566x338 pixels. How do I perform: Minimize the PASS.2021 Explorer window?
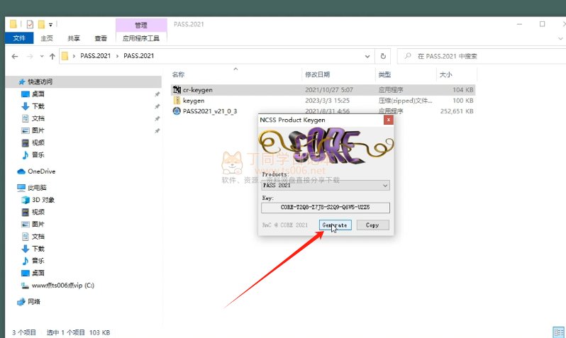pyautogui.click(x=519, y=24)
